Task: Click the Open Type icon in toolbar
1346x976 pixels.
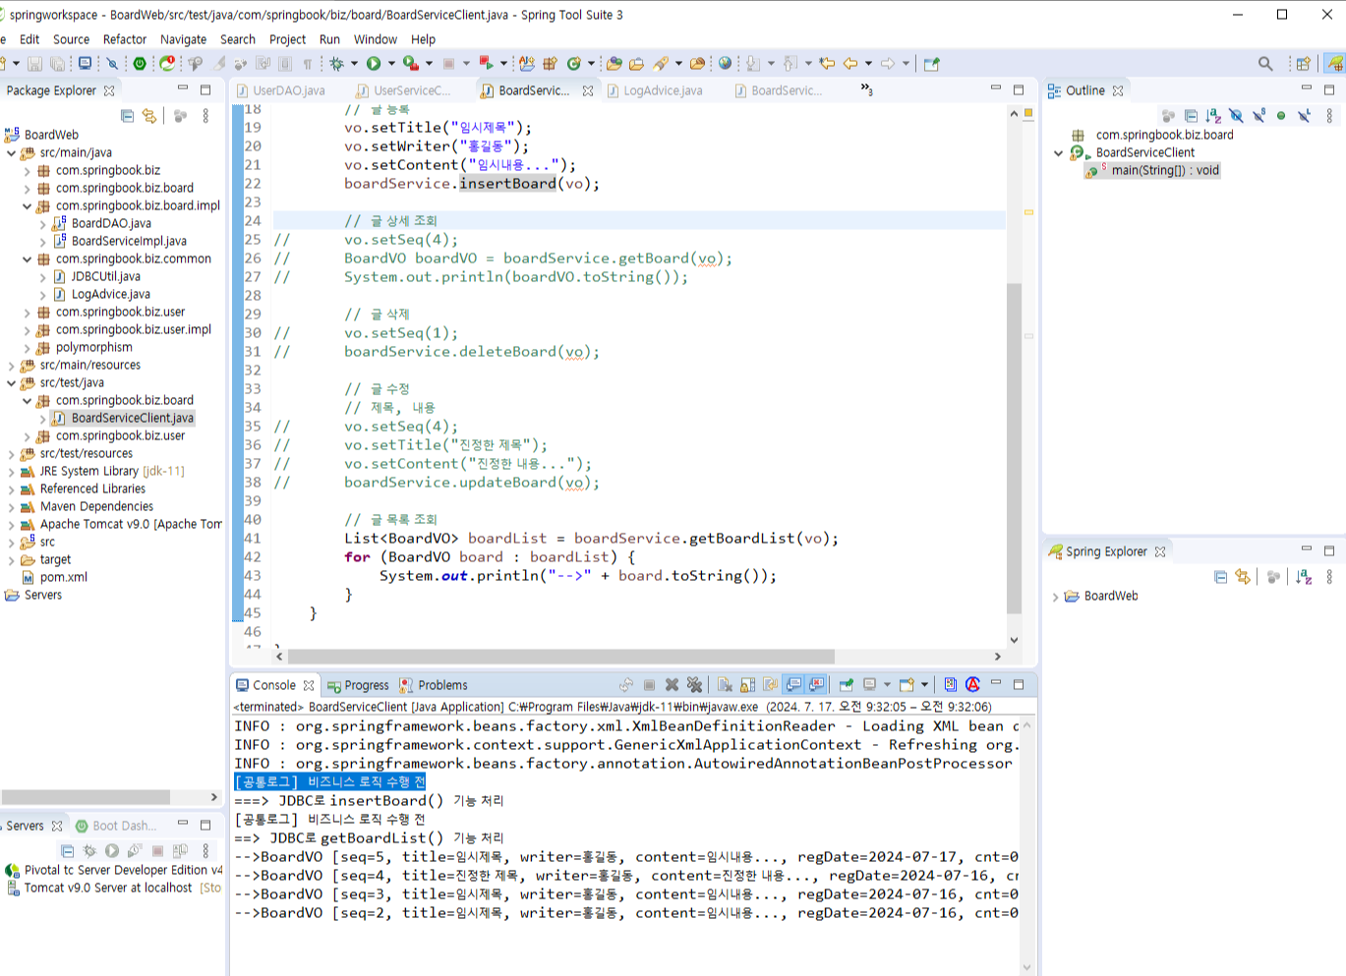Action: click(614, 64)
